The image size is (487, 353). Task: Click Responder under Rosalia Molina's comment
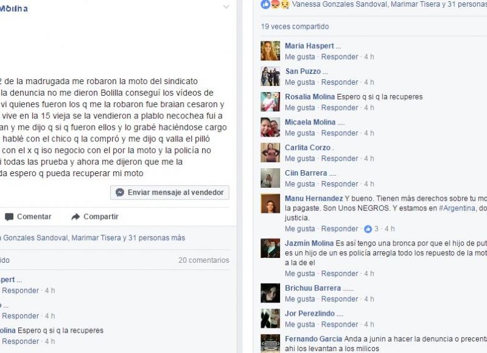tap(340, 108)
